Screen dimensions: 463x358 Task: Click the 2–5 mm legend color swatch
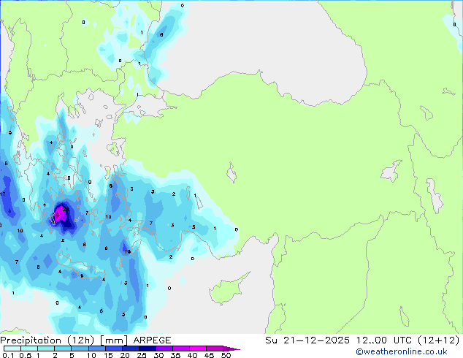[63, 349]
